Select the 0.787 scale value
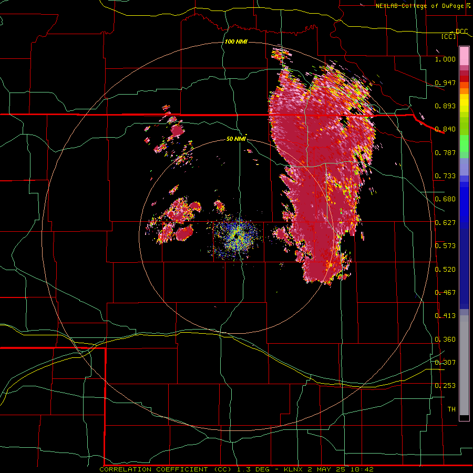 [445, 152]
